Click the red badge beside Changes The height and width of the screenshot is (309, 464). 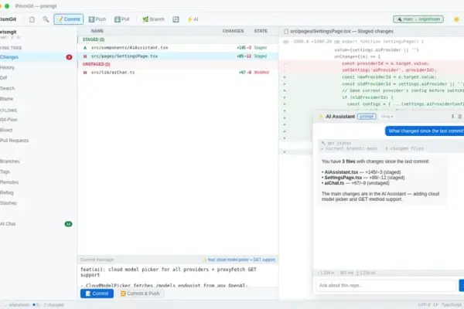[x=69, y=57]
